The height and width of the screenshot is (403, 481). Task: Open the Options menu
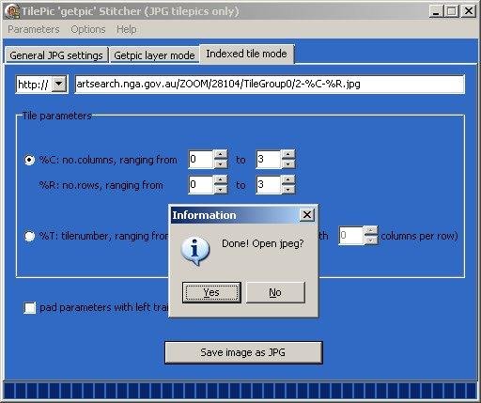click(88, 29)
